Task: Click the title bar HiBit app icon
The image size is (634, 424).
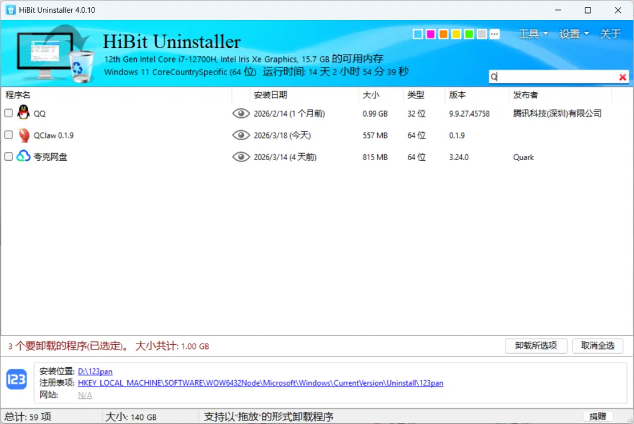Action: 11,10
